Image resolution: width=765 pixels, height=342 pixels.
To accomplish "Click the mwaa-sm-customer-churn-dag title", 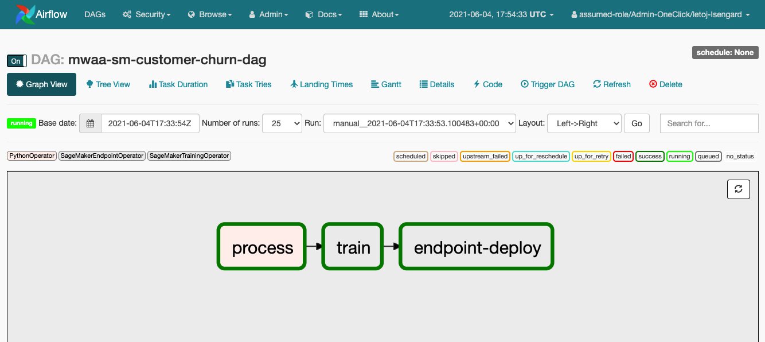I will (x=167, y=60).
